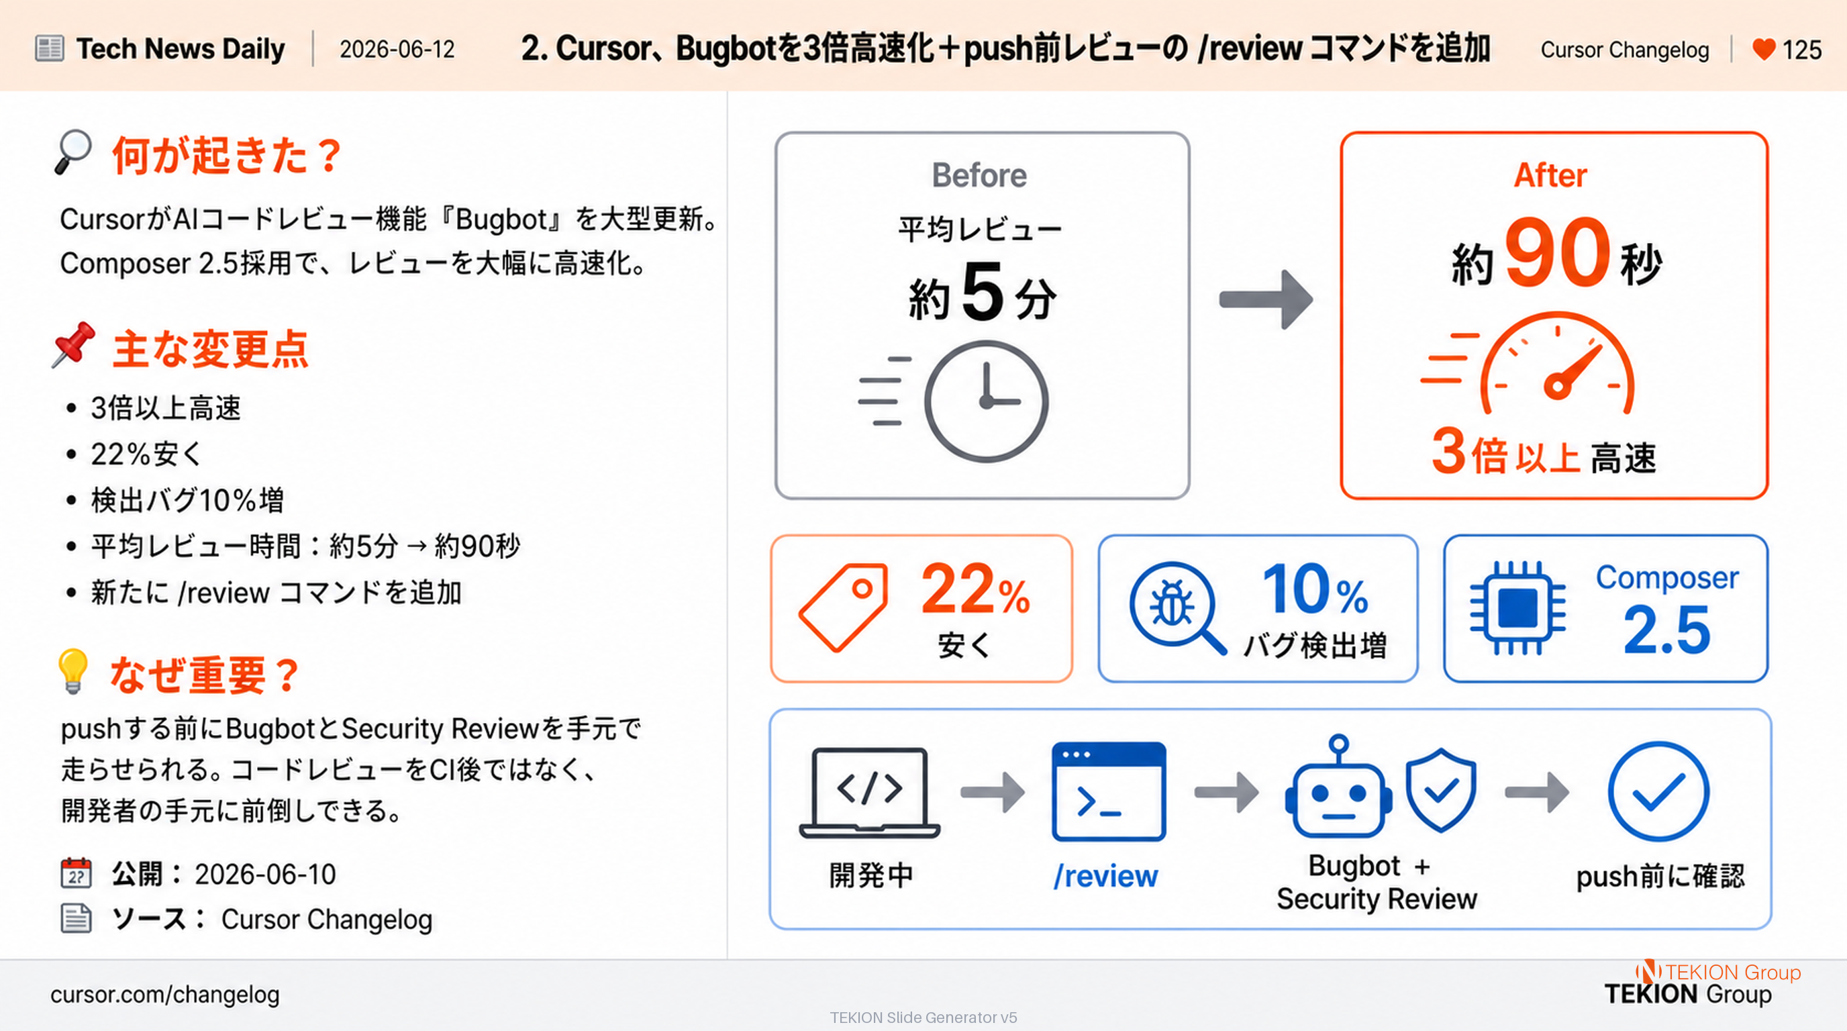Screen dimensions: 1847x1031
Task: Click the shield checkmark icon
Action: [1441, 790]
